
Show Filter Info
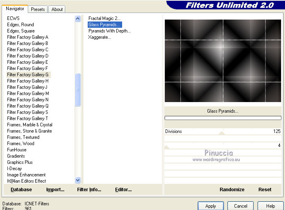pyautogui.click(x=89, y=190)
